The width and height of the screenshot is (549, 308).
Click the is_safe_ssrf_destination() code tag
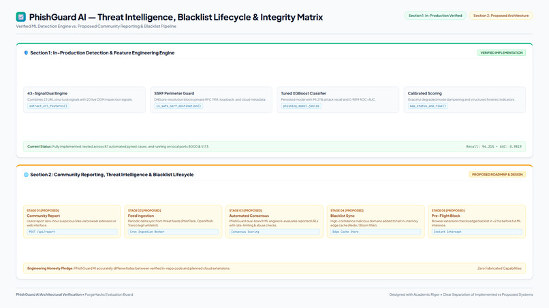click(178, 106)
